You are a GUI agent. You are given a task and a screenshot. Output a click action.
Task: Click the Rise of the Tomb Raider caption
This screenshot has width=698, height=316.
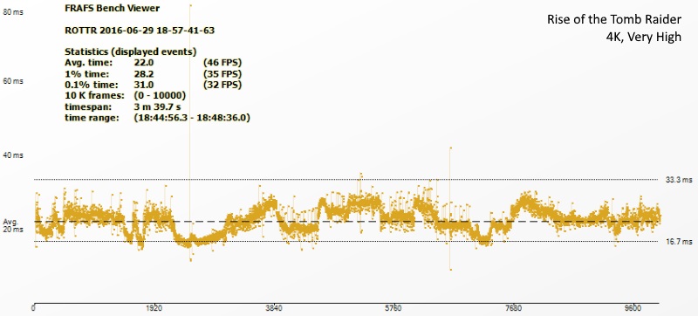[614, 19]
